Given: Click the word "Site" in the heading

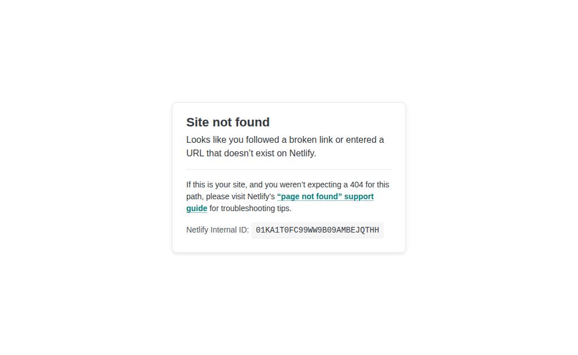Looking at the screenshot, I should click(198, 122).
